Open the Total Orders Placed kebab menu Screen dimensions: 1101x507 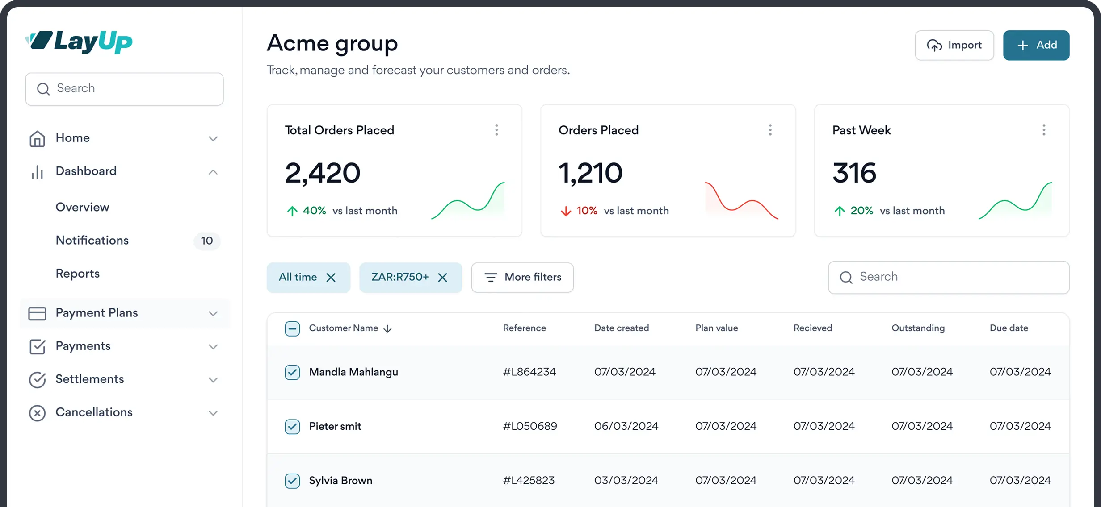pos(496,130)
